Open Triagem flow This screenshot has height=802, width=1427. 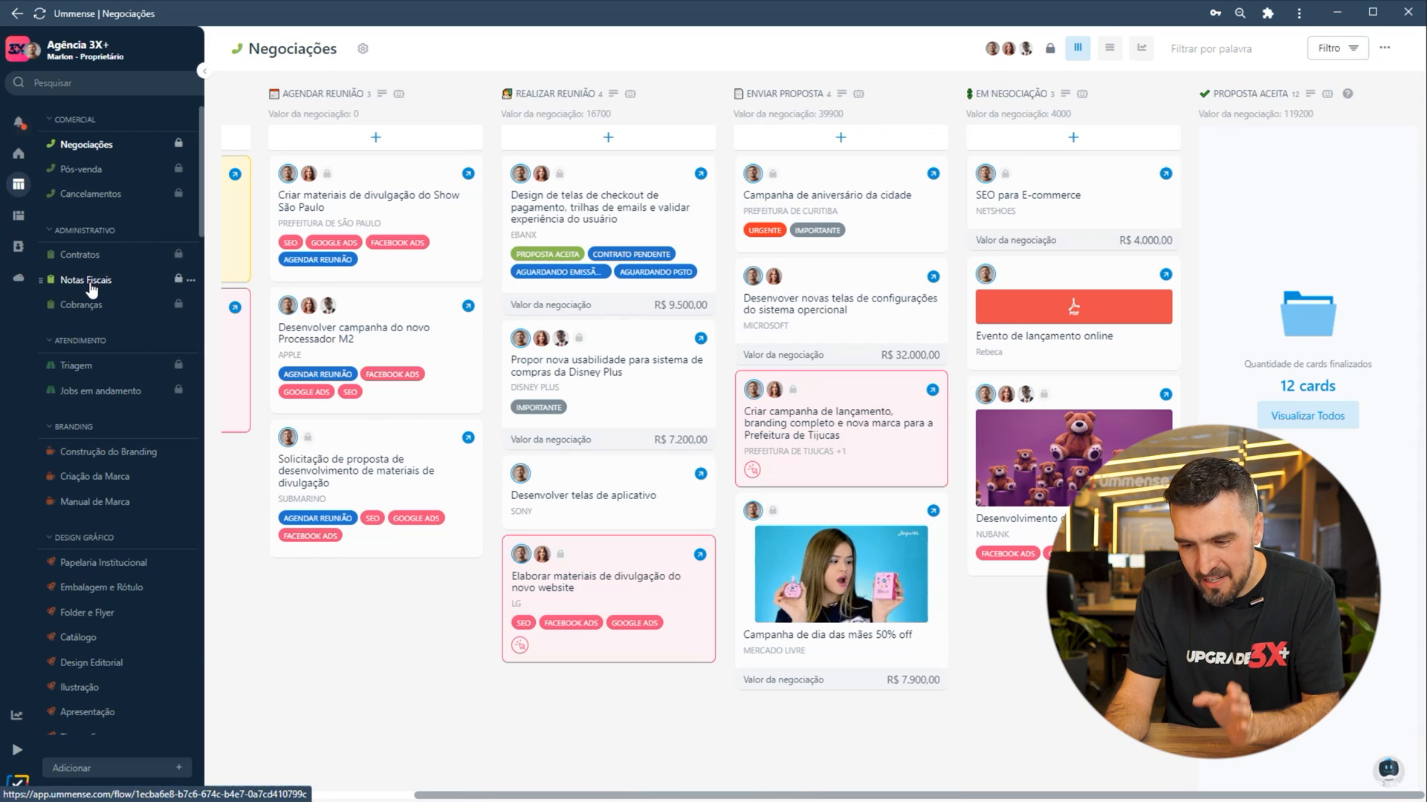[x=76, y=365]
